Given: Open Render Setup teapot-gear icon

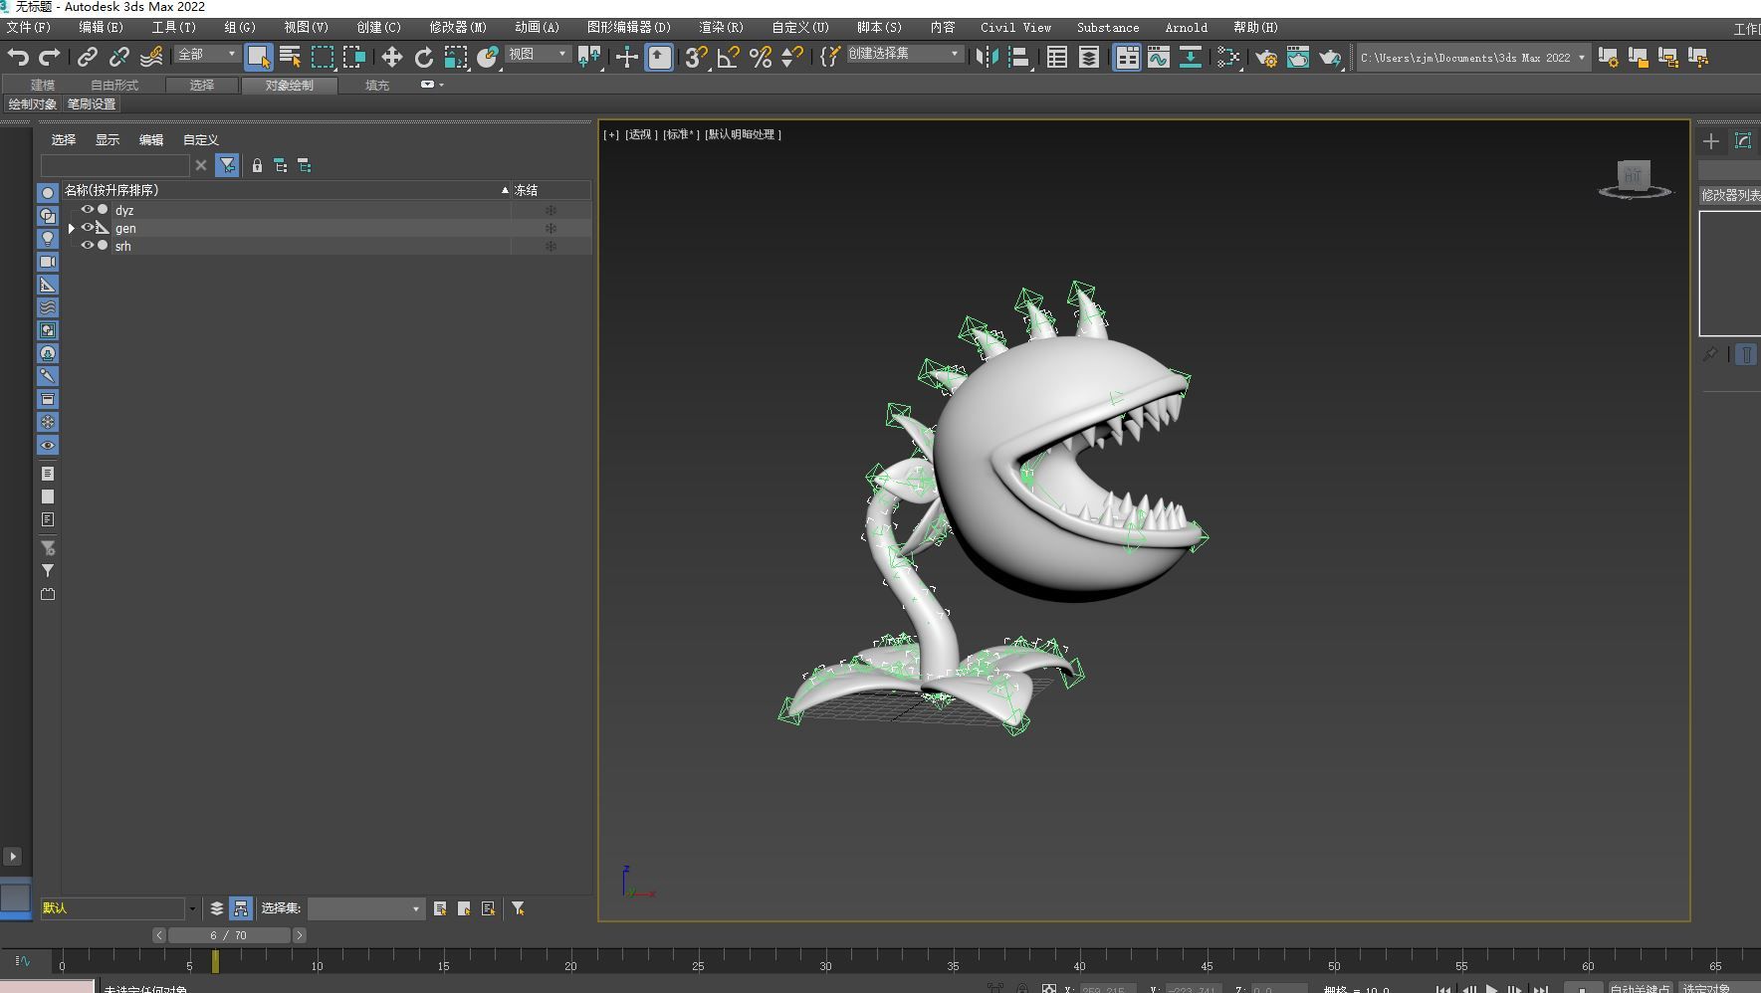Looking at the screenshot, I should click(x=1266, y=57).
